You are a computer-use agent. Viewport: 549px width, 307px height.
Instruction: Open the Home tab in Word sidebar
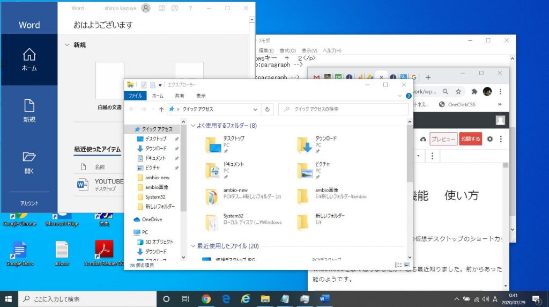pos(29,59)
